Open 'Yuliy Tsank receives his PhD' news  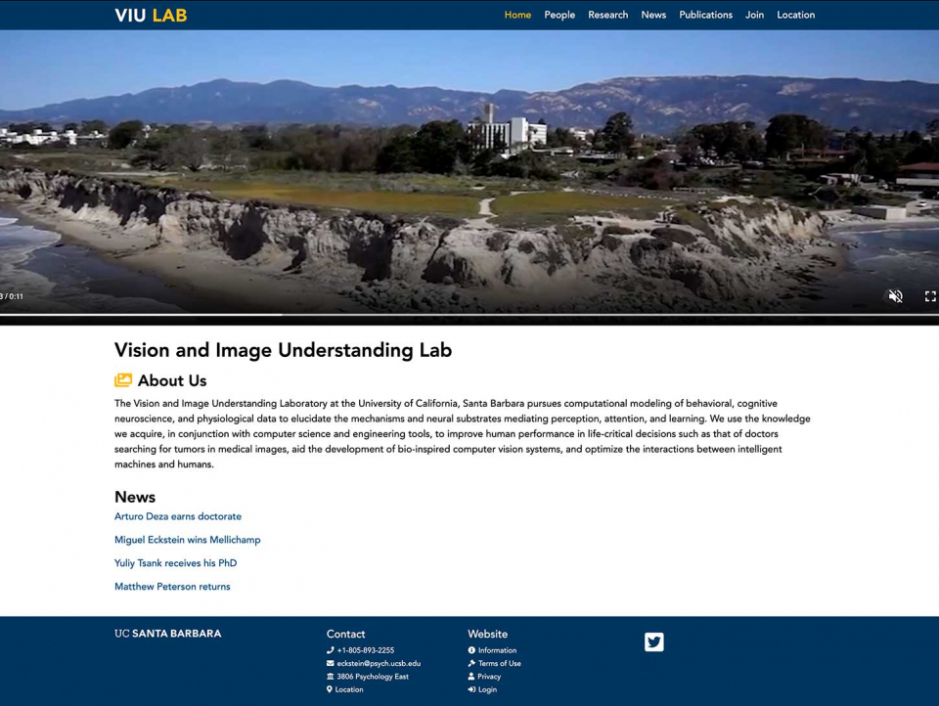click(x=175, y=563)
